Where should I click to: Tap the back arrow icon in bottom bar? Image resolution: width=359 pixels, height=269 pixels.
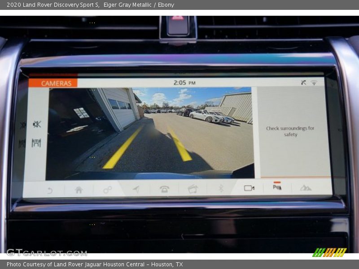pos(50,190)
